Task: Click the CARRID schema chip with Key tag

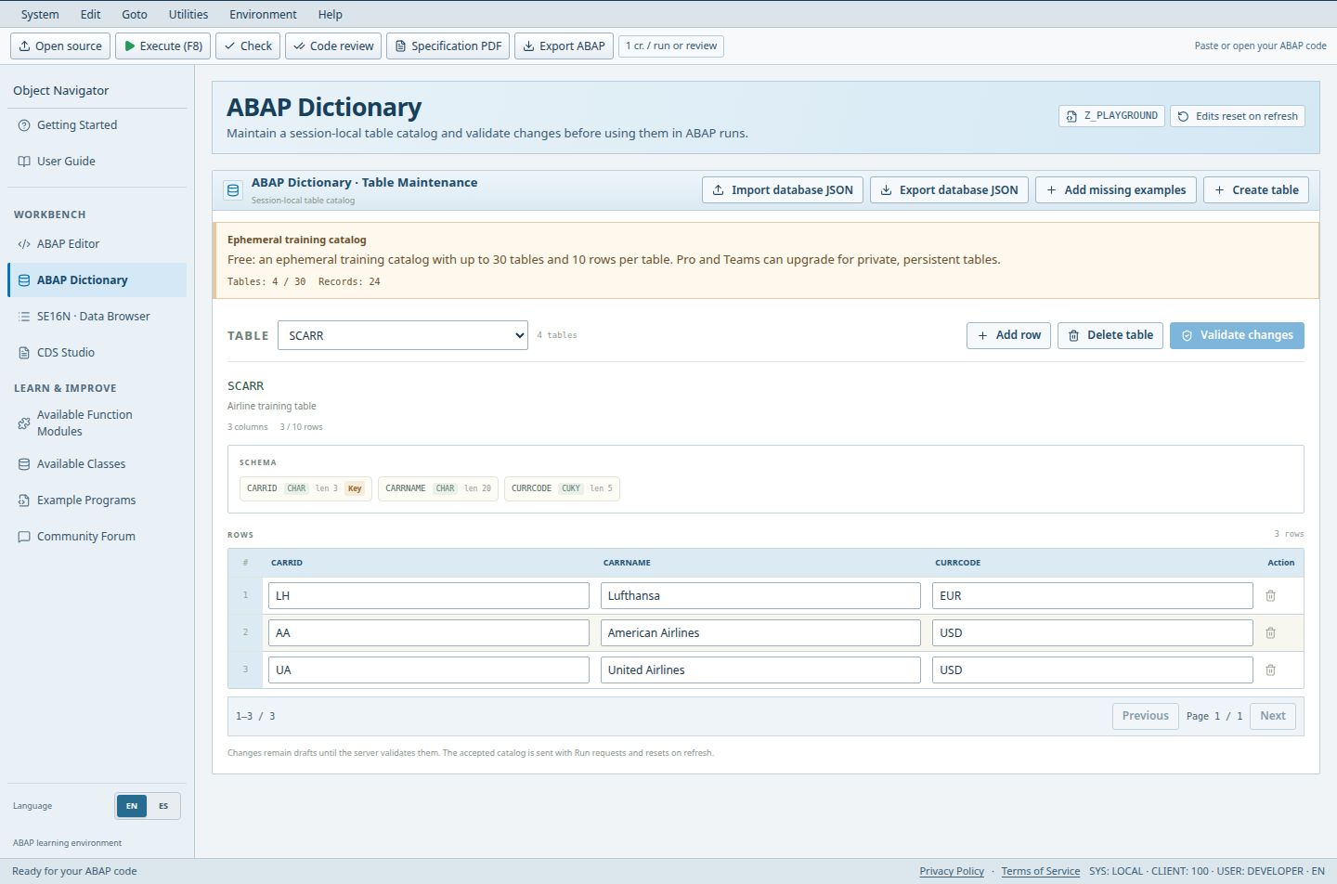Action: pyautogui.click(x=305, y=488)
